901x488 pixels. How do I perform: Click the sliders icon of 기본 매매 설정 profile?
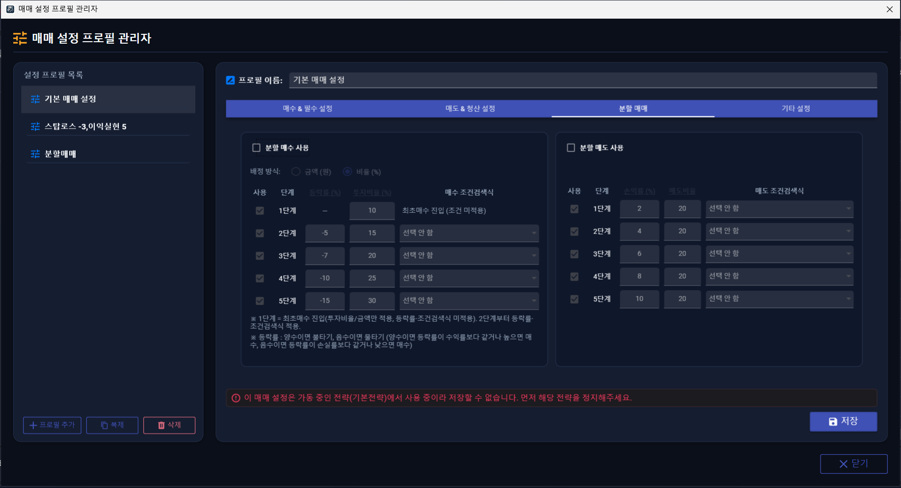[35, 99]
